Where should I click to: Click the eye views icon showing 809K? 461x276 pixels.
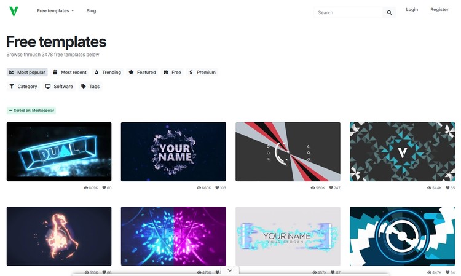click(86, 188)
